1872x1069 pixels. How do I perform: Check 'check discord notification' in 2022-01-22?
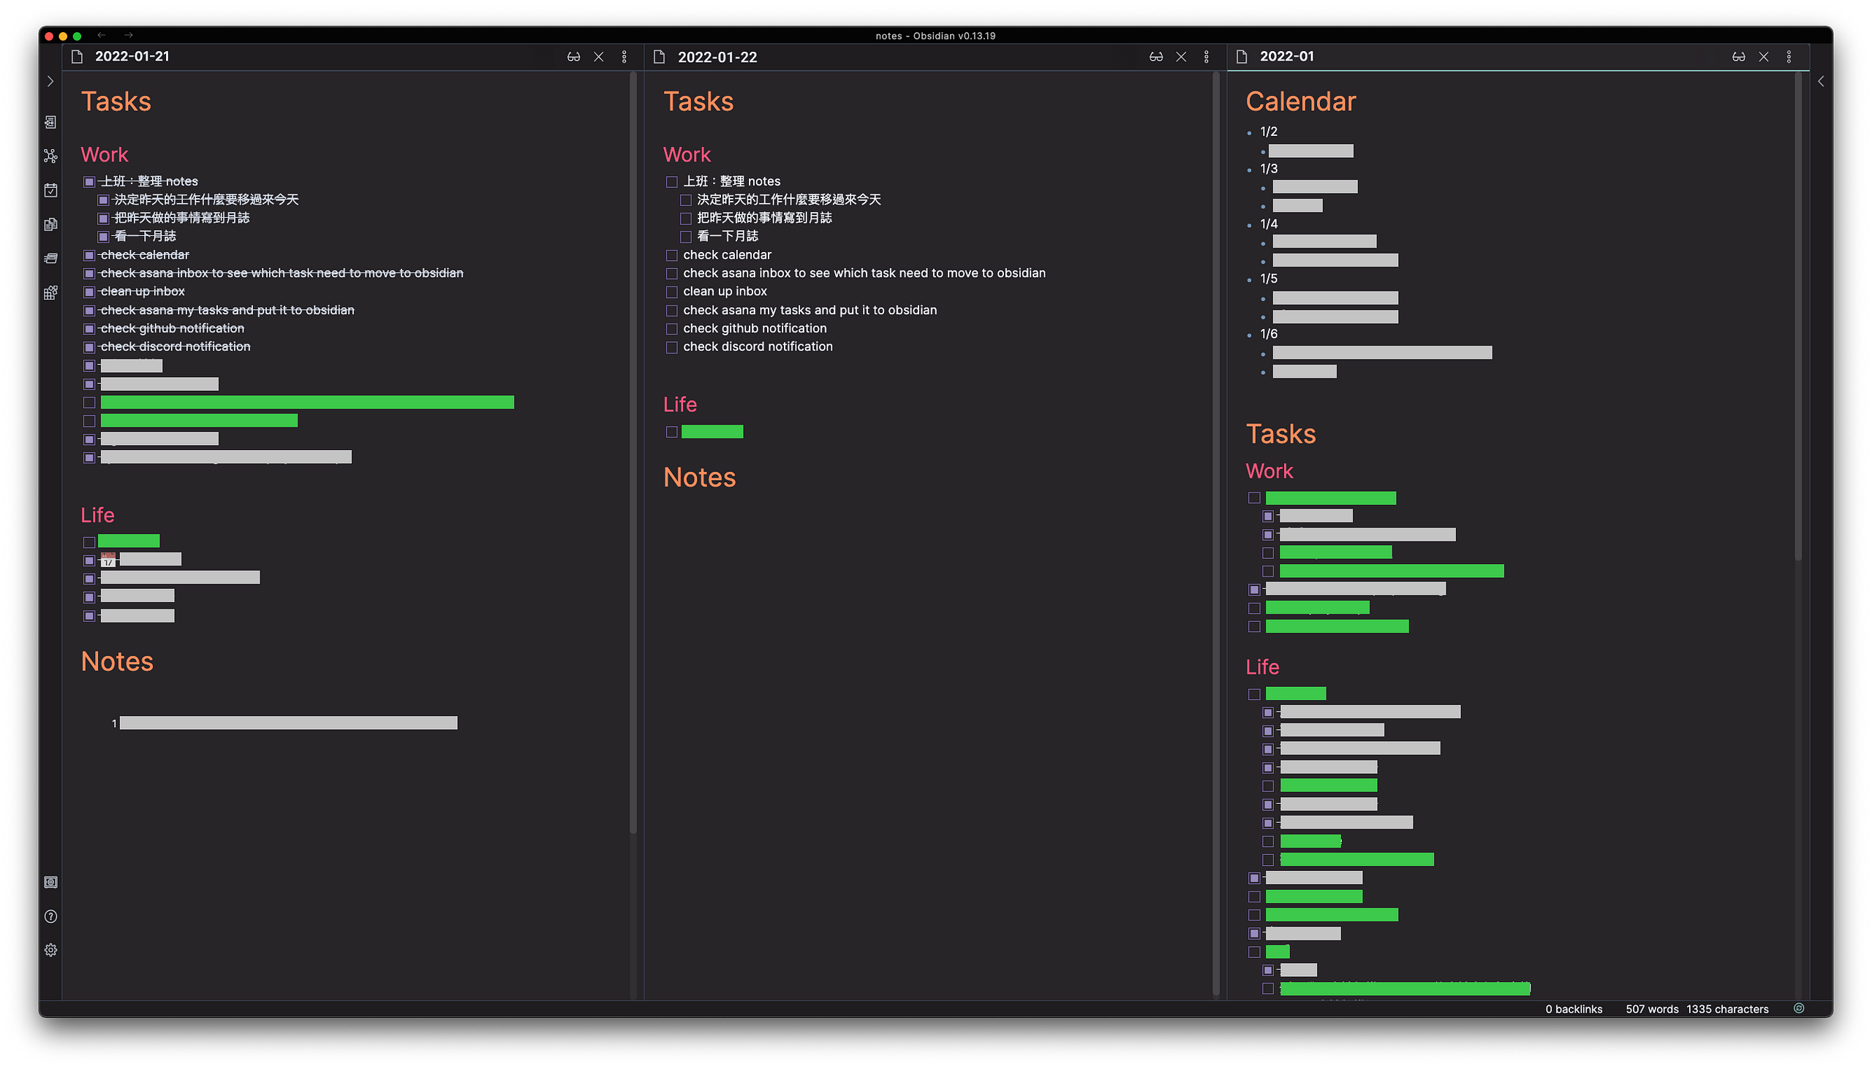pos(671,346)
